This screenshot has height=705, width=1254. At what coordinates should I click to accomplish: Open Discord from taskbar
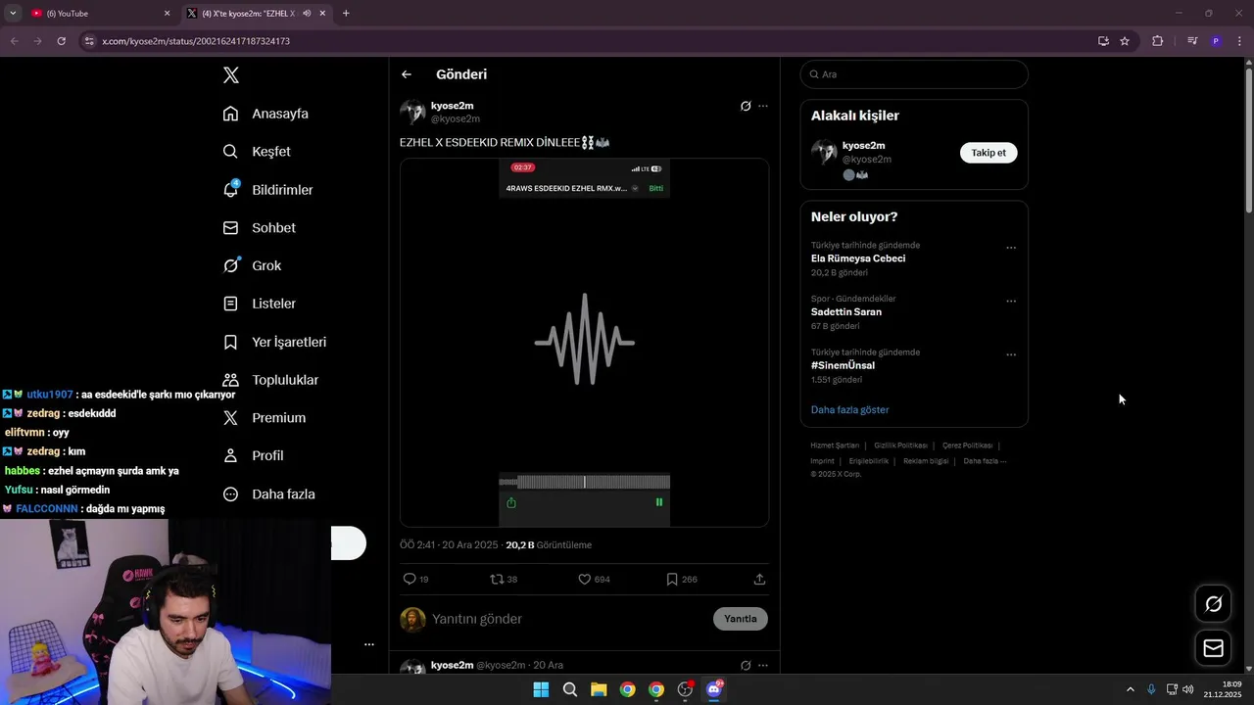click(x=714, y=689)
